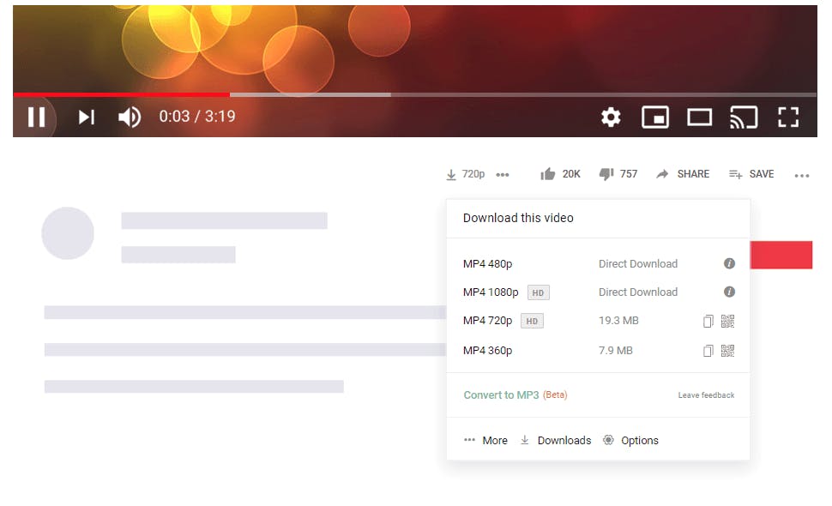This screenshot has height=506, width=832.
Task: Open the player settings gear
Action: click(610, 117)
